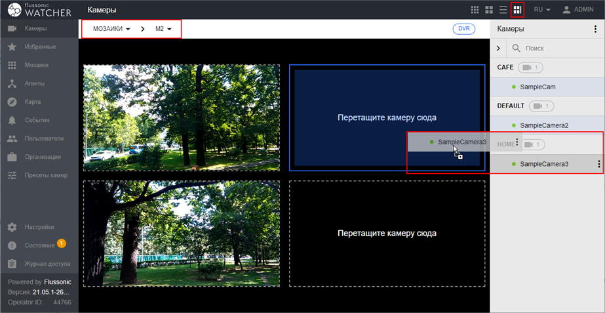Switch to the list view icon

tap(503, 10)
